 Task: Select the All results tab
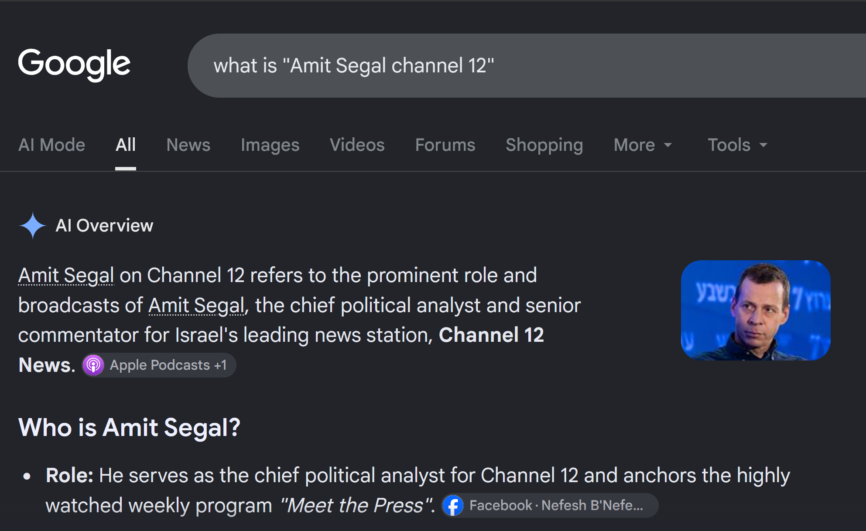[x=126, y=145]
